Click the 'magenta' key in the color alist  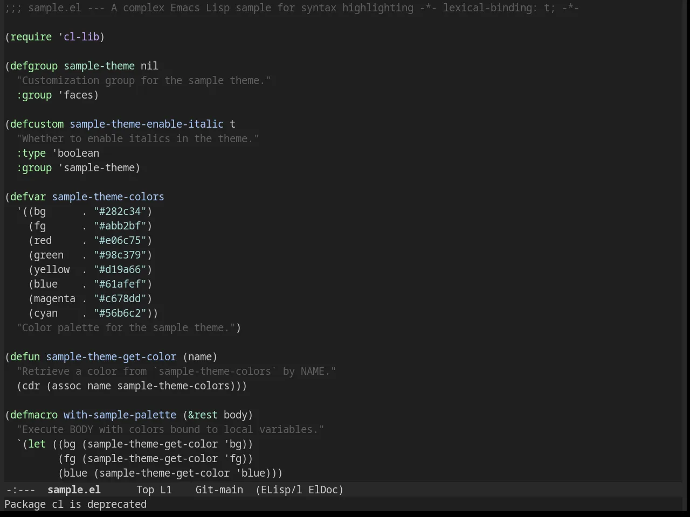[x=55, y=298]
